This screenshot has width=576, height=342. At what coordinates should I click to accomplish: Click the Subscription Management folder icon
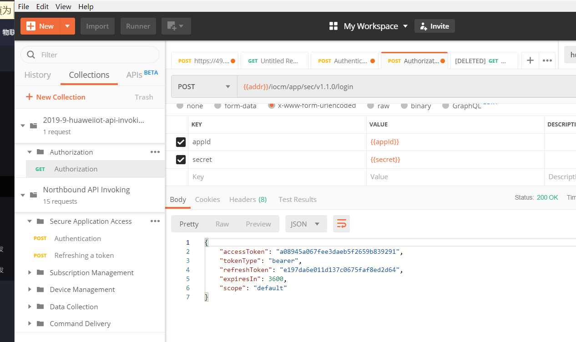pos(40,272)
